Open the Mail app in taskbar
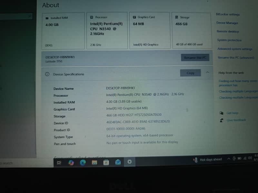 (118, 162)
